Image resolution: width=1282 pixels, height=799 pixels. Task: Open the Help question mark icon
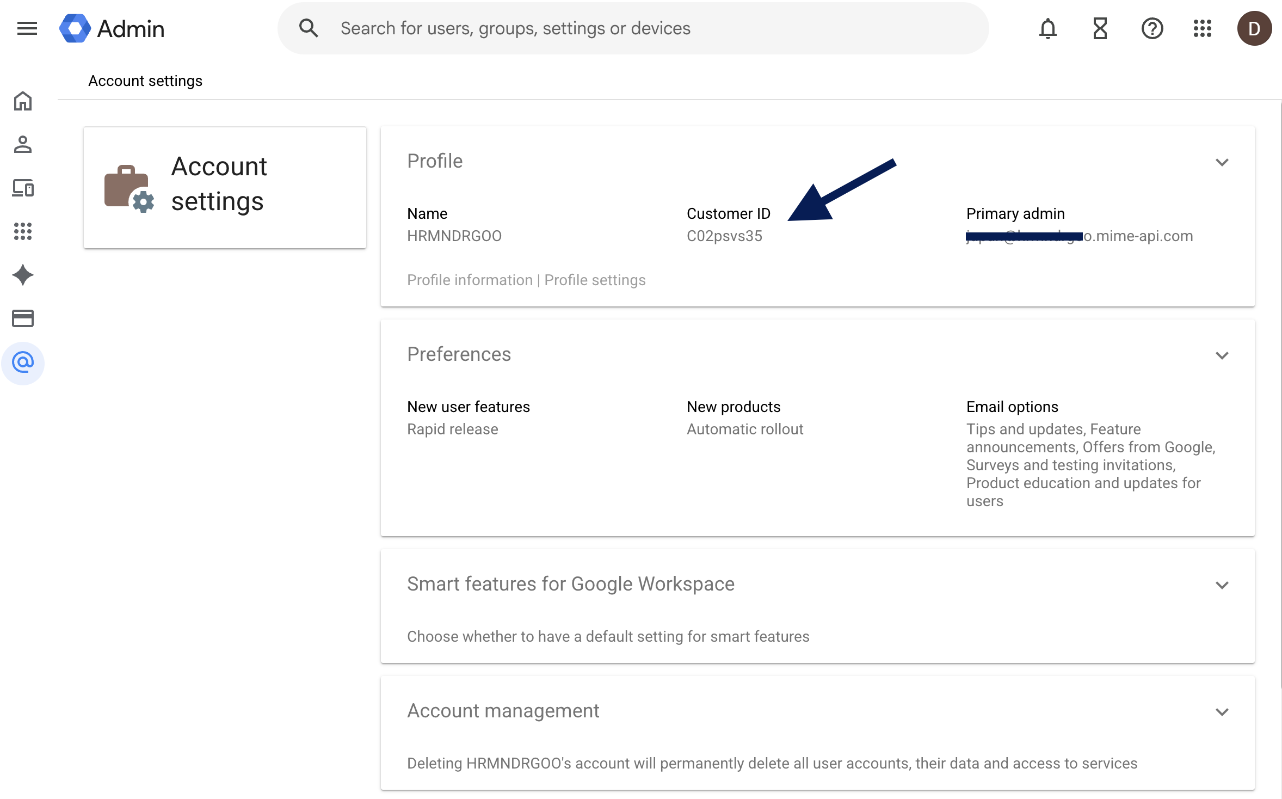tap(1152, 28)
